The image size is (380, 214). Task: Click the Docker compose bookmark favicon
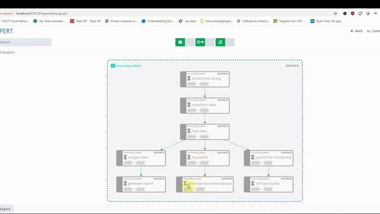pyautogui.click(x=107, y=21)
